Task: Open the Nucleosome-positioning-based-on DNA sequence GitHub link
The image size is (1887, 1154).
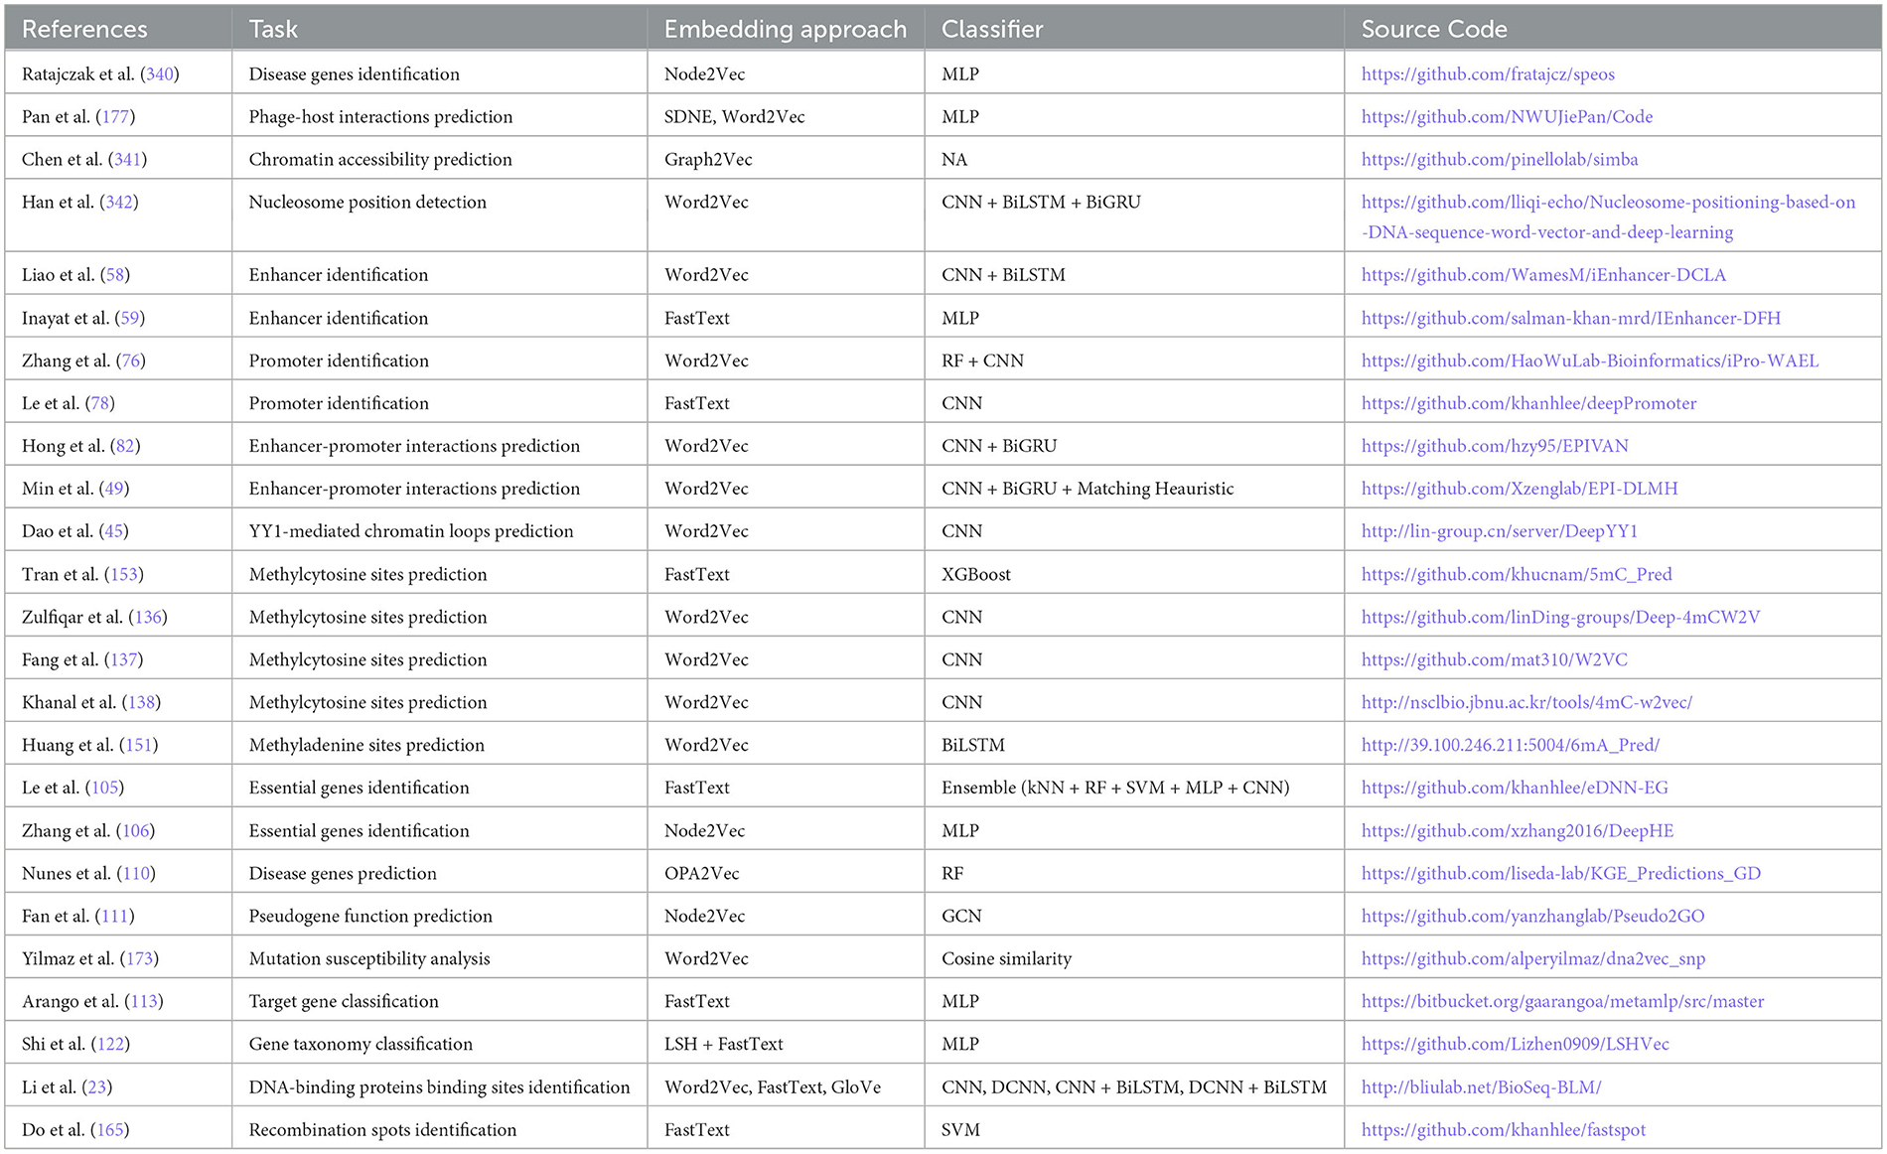Action: click(x=1608, y=216)
